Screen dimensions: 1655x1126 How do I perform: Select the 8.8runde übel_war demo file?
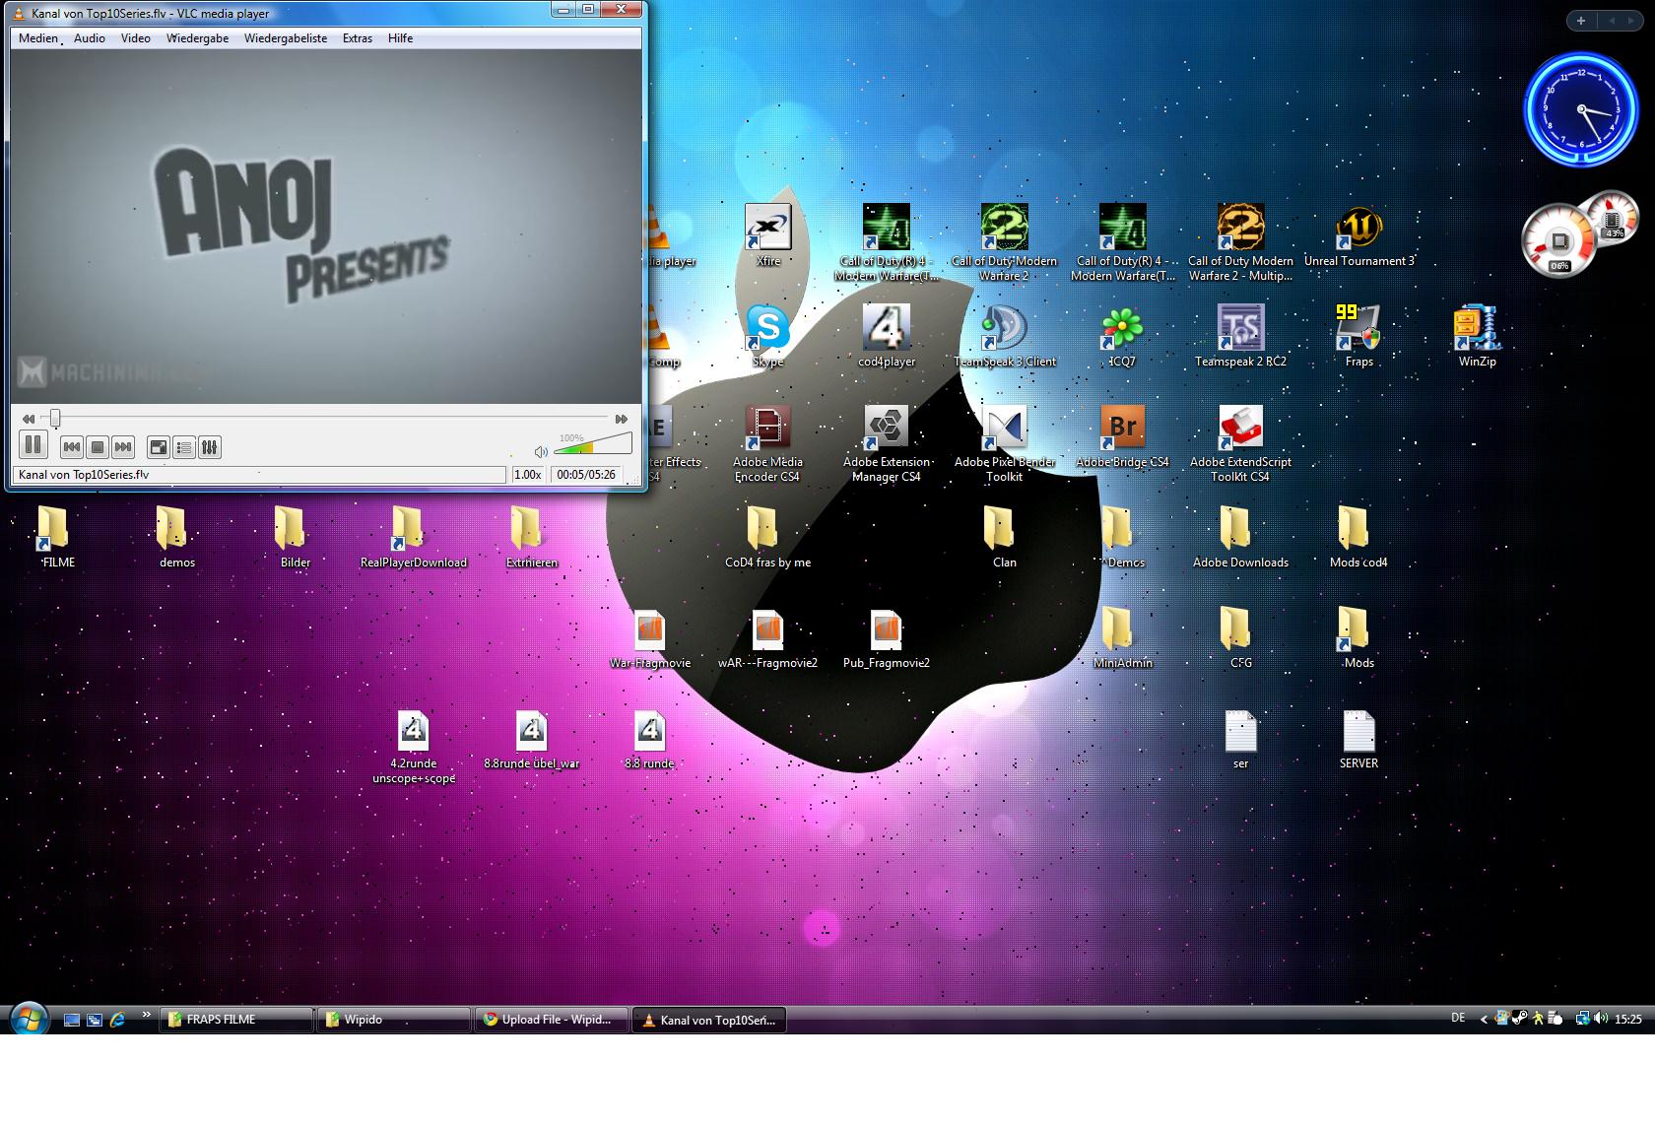[532, 739]
